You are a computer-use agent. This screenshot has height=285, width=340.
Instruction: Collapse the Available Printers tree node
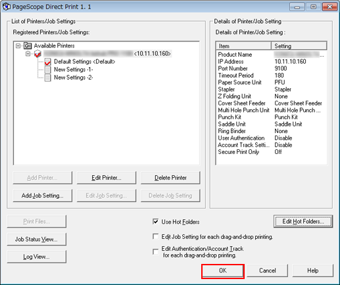coord(18,45)
